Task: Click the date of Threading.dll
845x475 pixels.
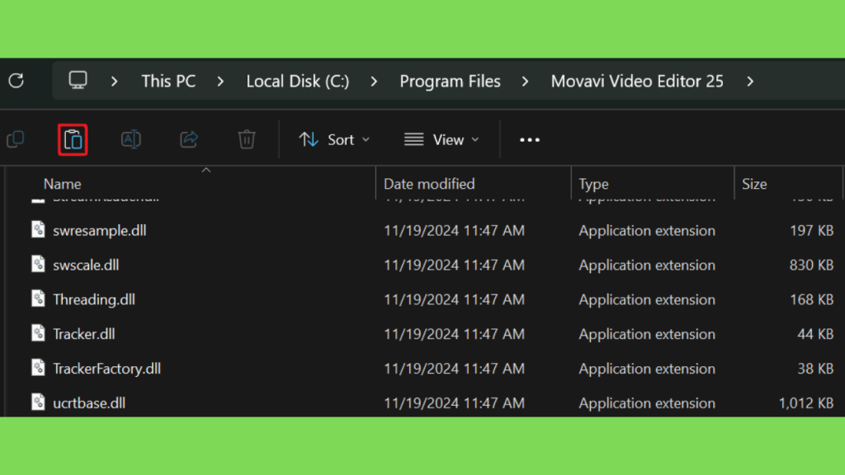Action: point(454,299)
